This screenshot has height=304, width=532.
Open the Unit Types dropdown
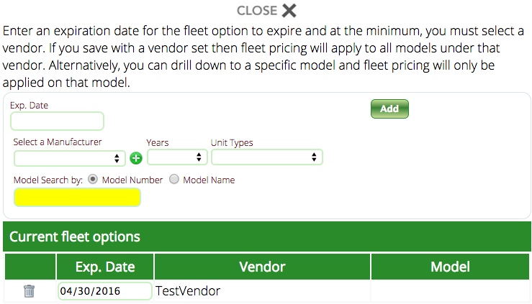pos(266,157)
